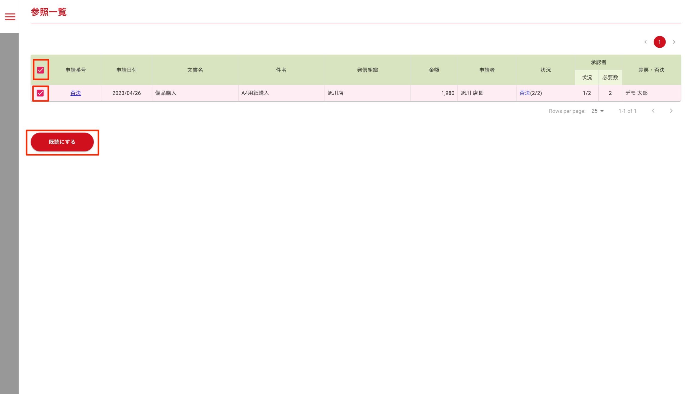Go to previous page in table footer

click(x=653, y=111)
